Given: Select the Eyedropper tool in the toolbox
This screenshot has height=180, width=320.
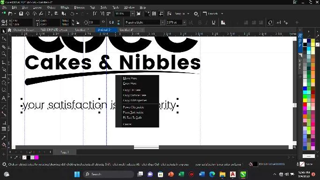Looking at the screenshot, I should tap(4, 138).
